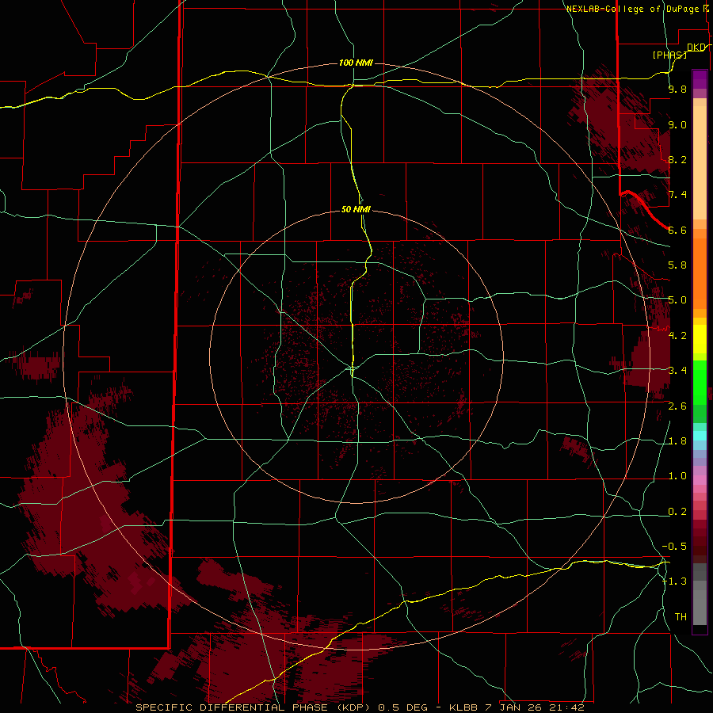Click the 8.2 value on the color scale
713x713 pixels.
677,159
